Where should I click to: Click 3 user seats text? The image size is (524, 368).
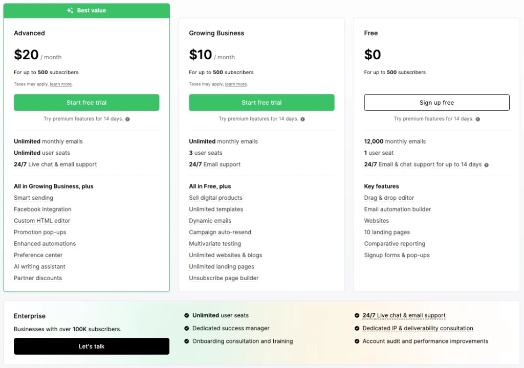click(x=206, y=153)
